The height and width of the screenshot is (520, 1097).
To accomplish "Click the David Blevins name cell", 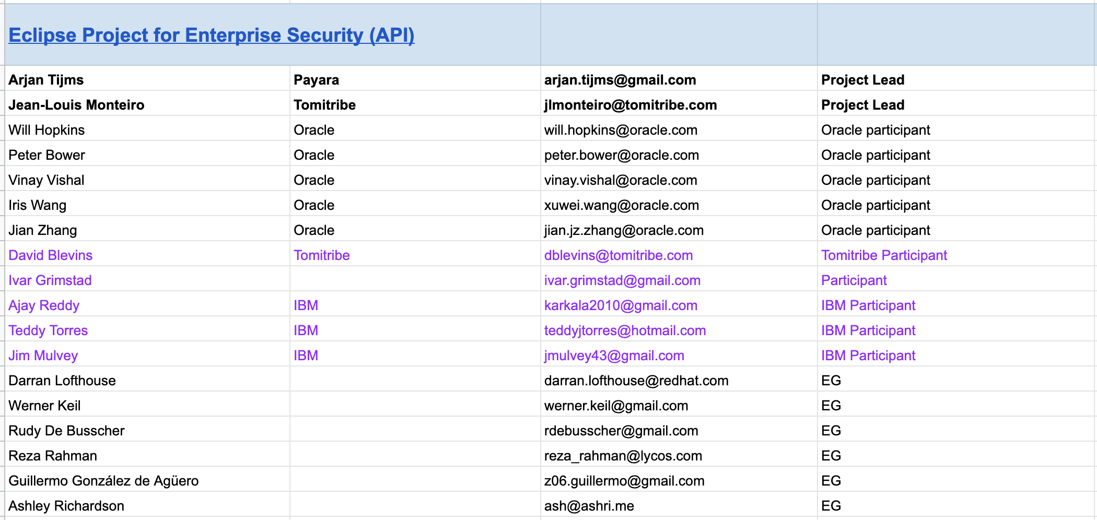I will (51, 255).
